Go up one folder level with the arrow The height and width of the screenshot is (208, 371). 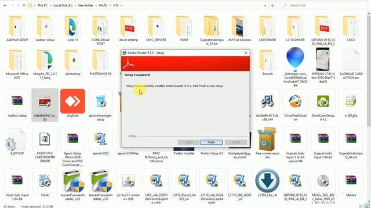click(24, 5)
